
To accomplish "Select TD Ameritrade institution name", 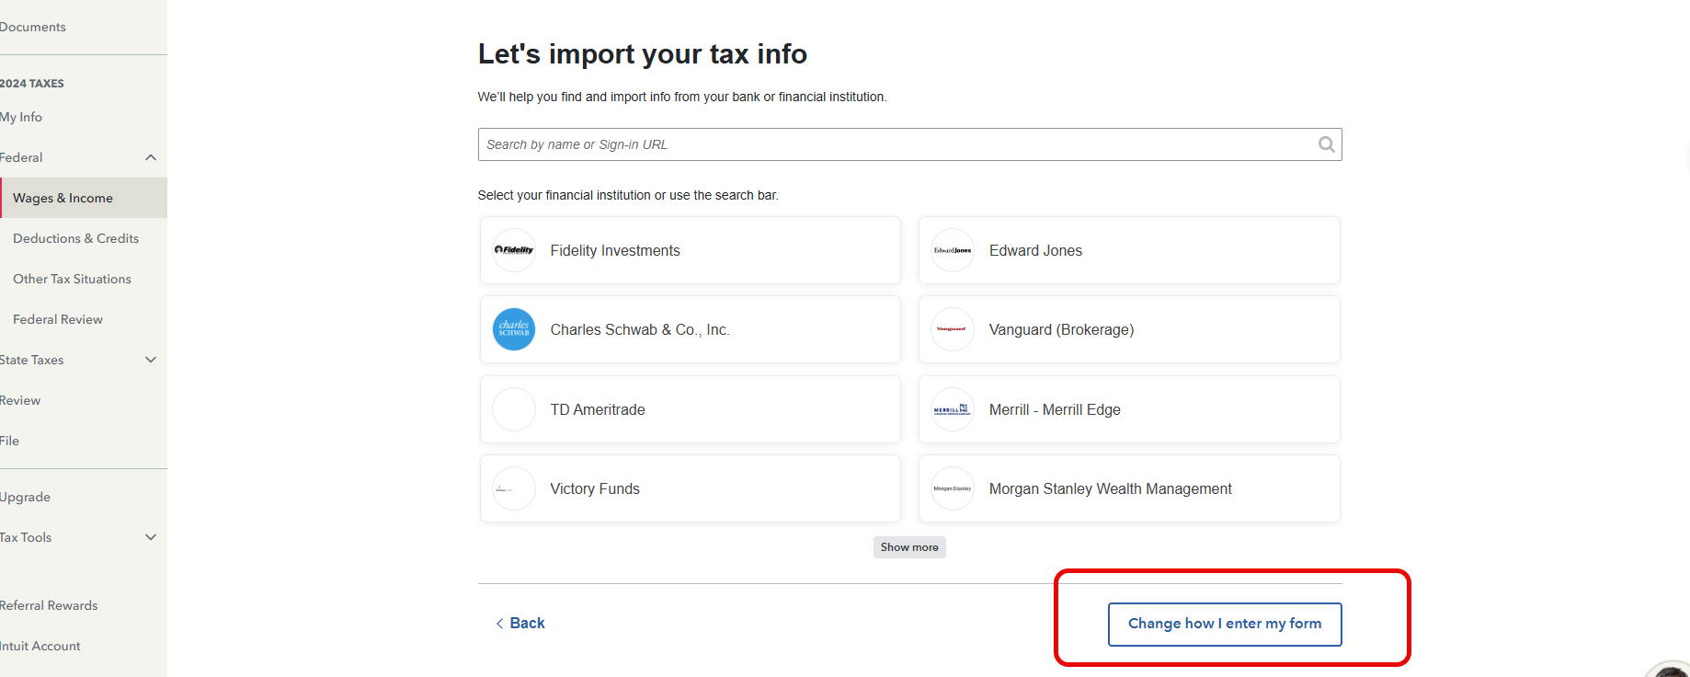I will [598, 409].
